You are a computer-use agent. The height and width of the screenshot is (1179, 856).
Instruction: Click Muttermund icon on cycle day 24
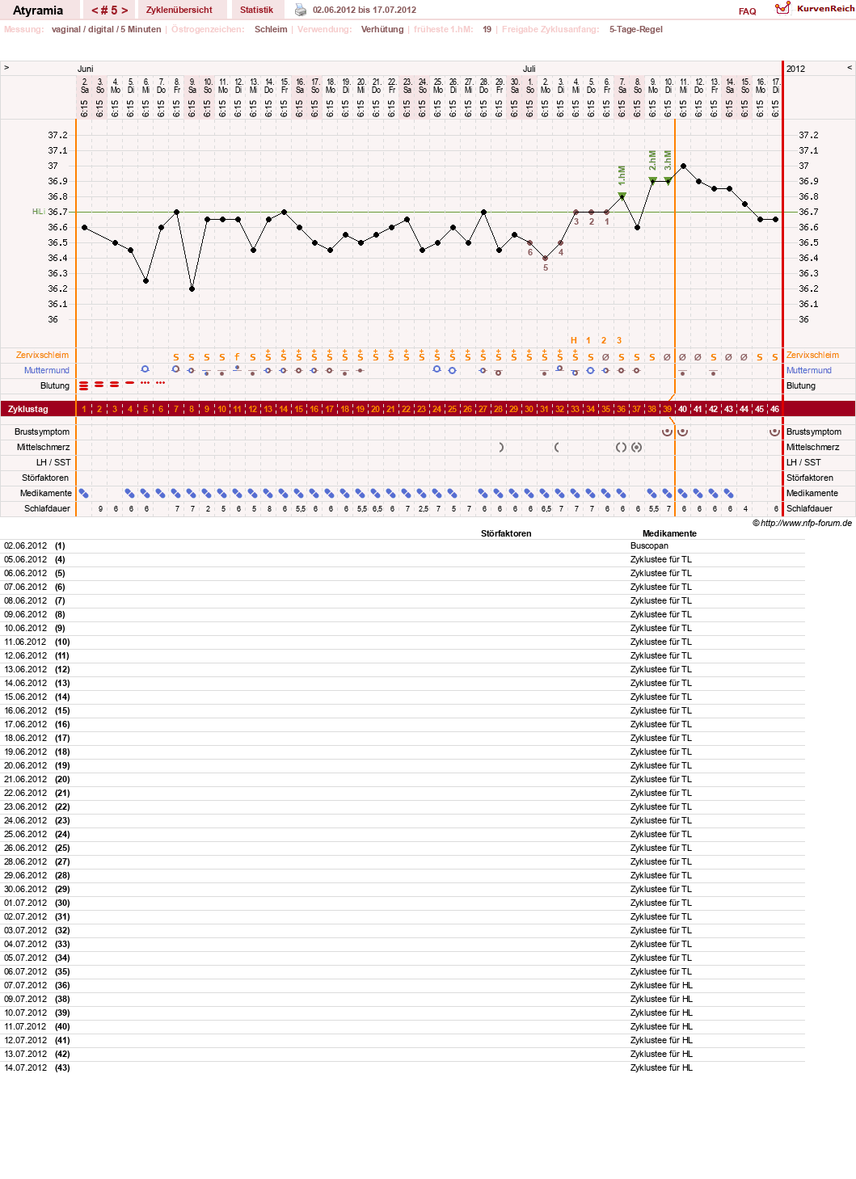click(436, 369)
